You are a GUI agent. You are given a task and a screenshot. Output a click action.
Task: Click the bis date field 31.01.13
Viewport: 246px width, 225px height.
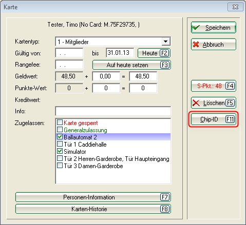(120, 53)
